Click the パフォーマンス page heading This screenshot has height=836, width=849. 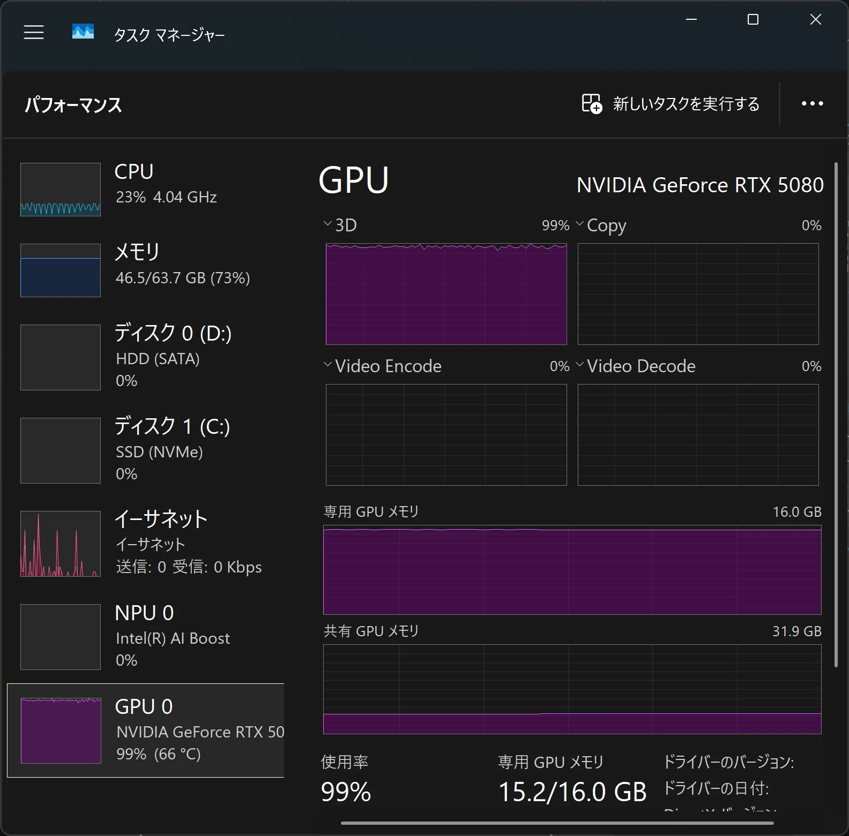[73, 104]
